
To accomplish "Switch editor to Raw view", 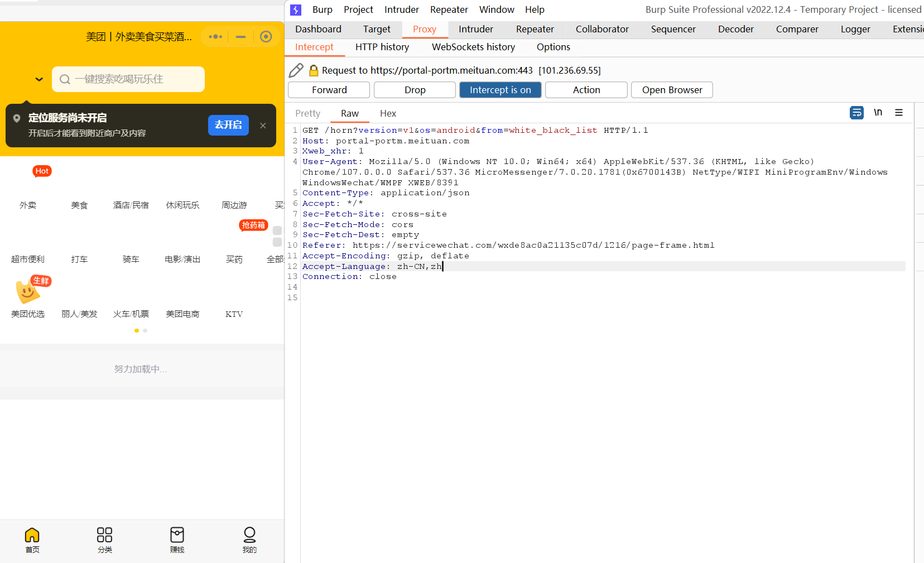I will (x=350, y=113).
